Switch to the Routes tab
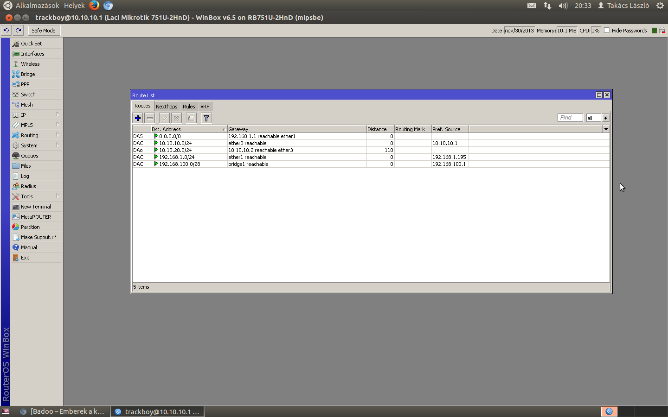This screenshot has width=668, height=417. point(142,106)
